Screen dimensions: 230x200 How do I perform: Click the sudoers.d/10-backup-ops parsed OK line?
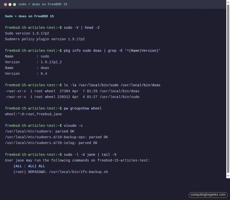click(x=56, y=137)
